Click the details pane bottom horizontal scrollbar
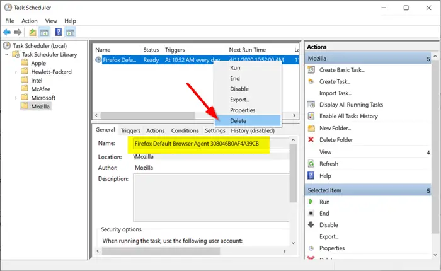Image resolution: width=441 pixels, height=271 pixels. pos(161,251)
